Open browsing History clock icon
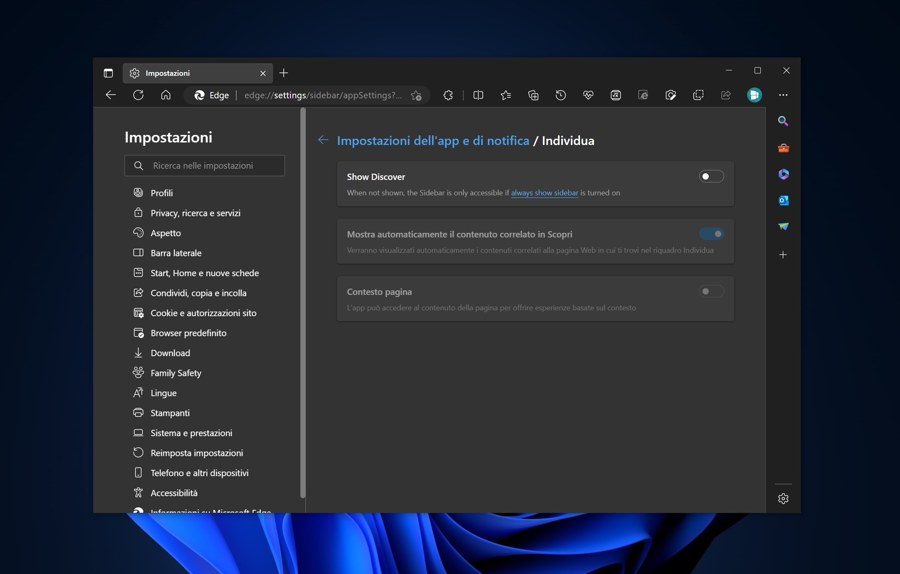The width and height of the screenshot is (900, 574). pos(561,95)
